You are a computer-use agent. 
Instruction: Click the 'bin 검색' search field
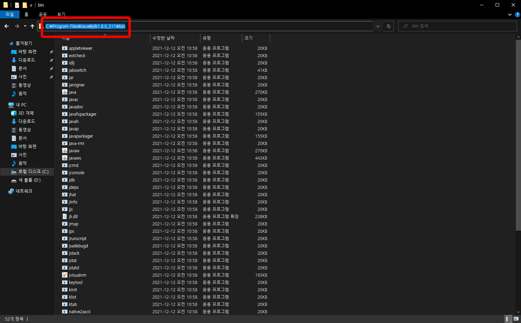tap(457, 26)
